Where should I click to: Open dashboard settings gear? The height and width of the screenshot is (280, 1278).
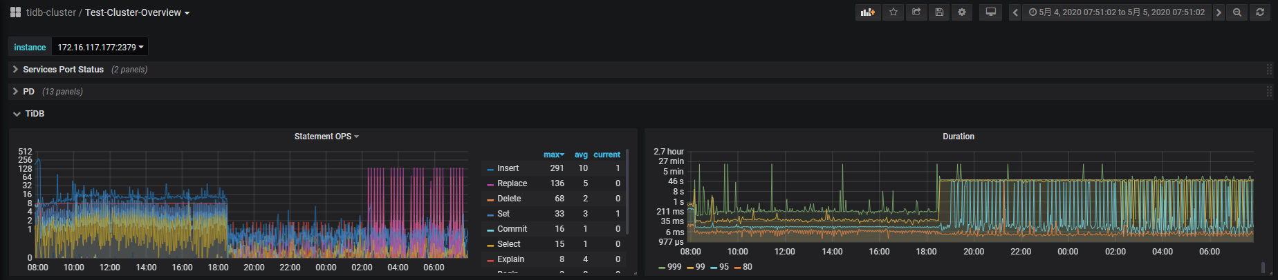961,12
